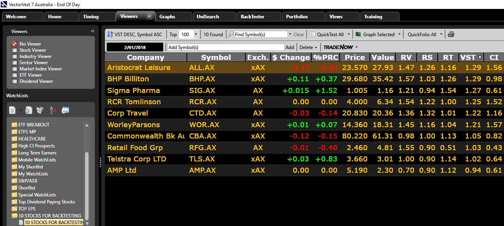Click the recycle bin delete watchlist icon
The height and width of the screenshot is (226, 504).
[x=40, y=110]
